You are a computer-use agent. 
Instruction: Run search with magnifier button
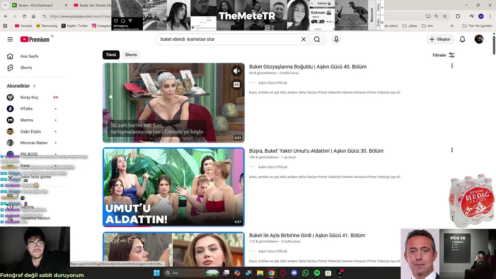tap(317, 39)
